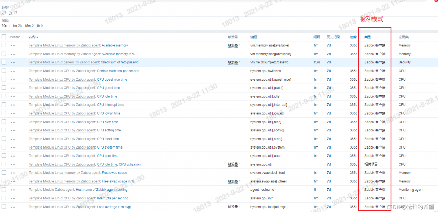Image resolution: width=438 pixels, height=212 pixels.
Task: Open the three-dots menu for CPU system time row
Action: (13, 147)
